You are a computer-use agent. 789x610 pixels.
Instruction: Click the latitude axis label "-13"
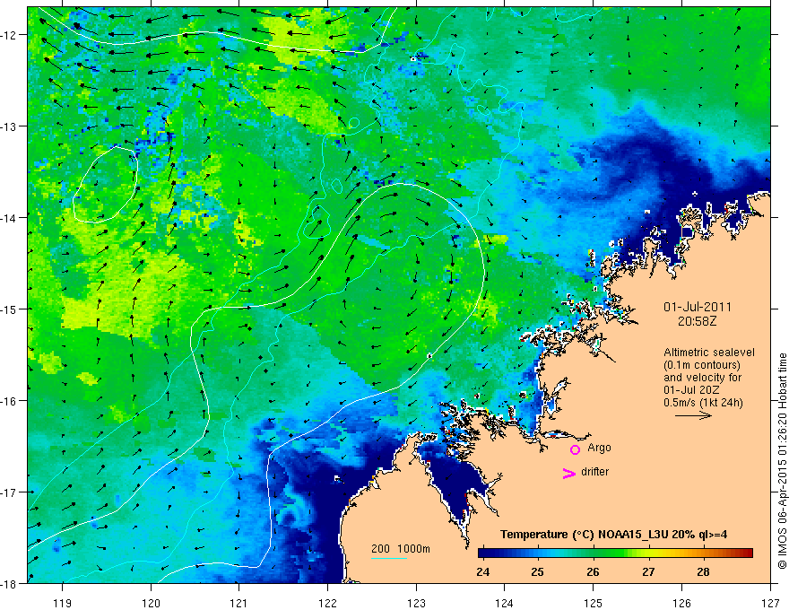[x=9, y=126]
